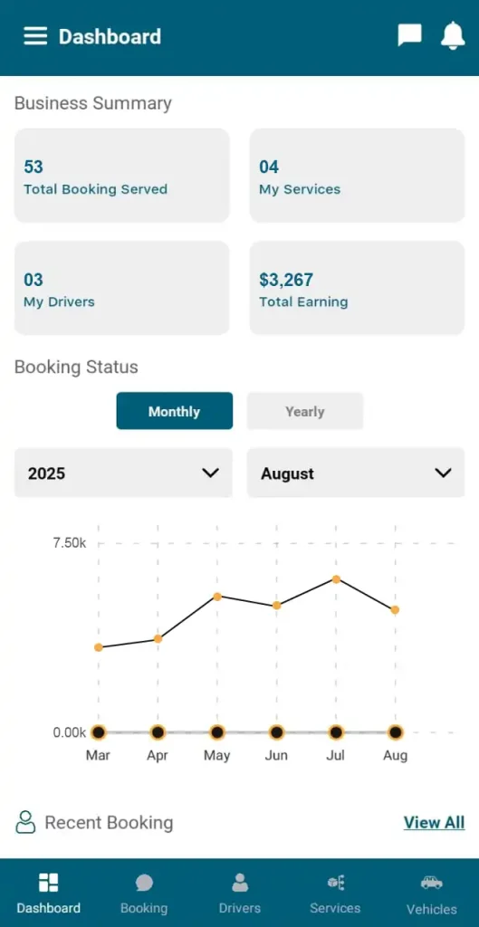
Task: Open the Vehicles car icon
Action: [x=432, y=883]
